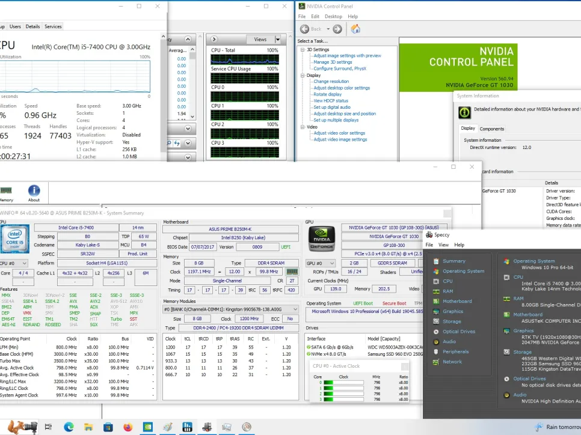Open NVIDIA Control Panel Desktop menu

(x=333, y=16)
